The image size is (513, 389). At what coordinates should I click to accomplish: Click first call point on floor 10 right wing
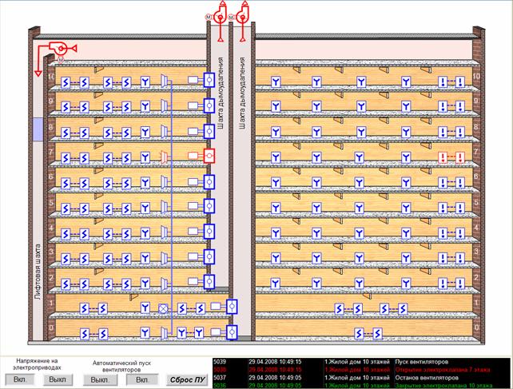(276, 81)
